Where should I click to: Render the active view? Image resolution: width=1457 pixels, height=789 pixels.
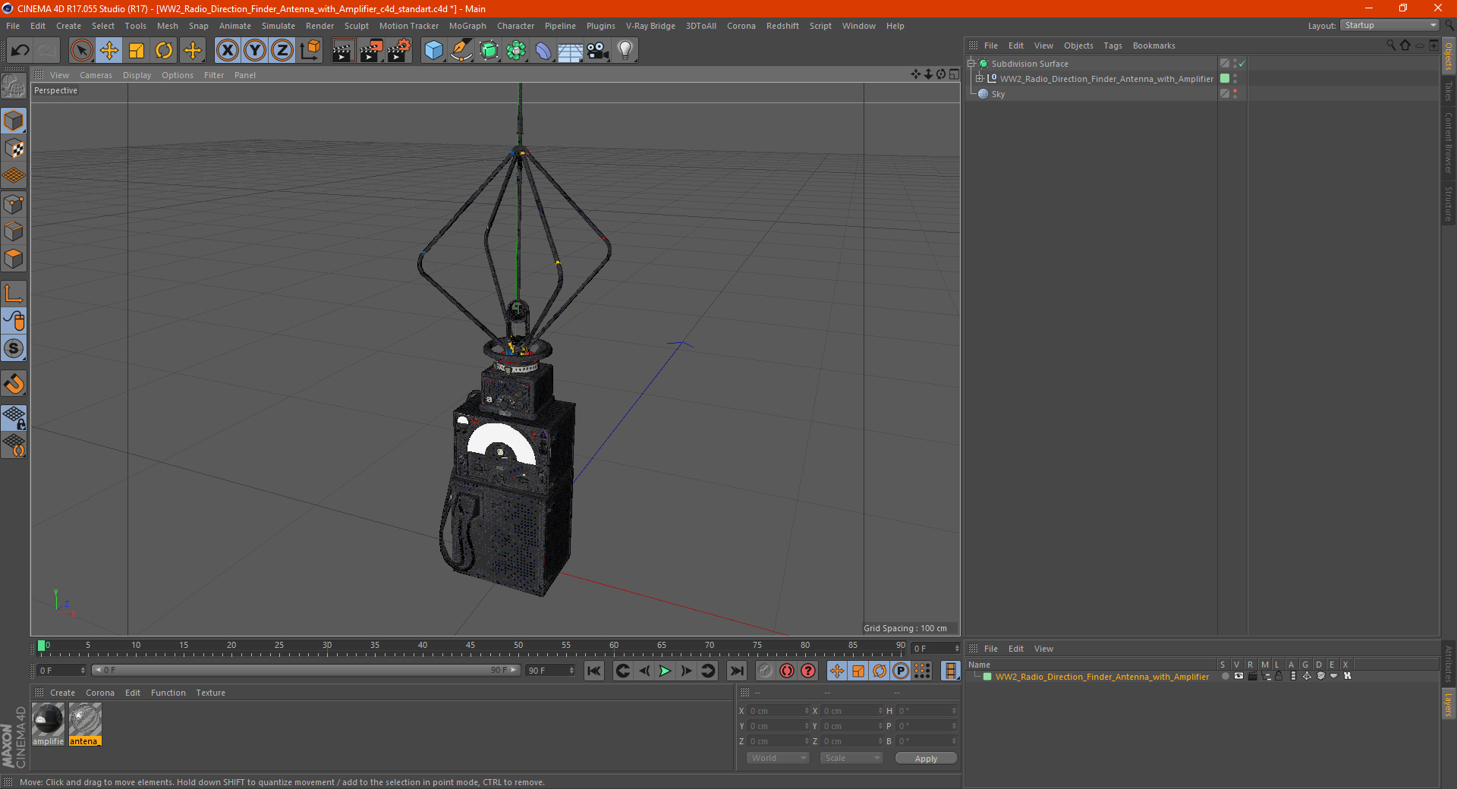pos(343,51)
